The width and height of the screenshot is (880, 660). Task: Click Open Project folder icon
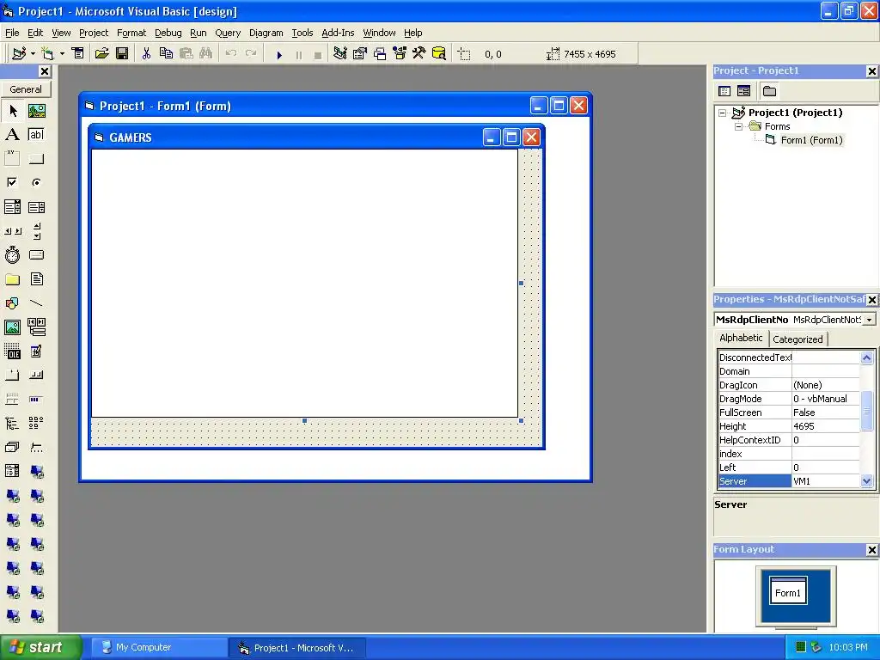click(x=101, y=54)
